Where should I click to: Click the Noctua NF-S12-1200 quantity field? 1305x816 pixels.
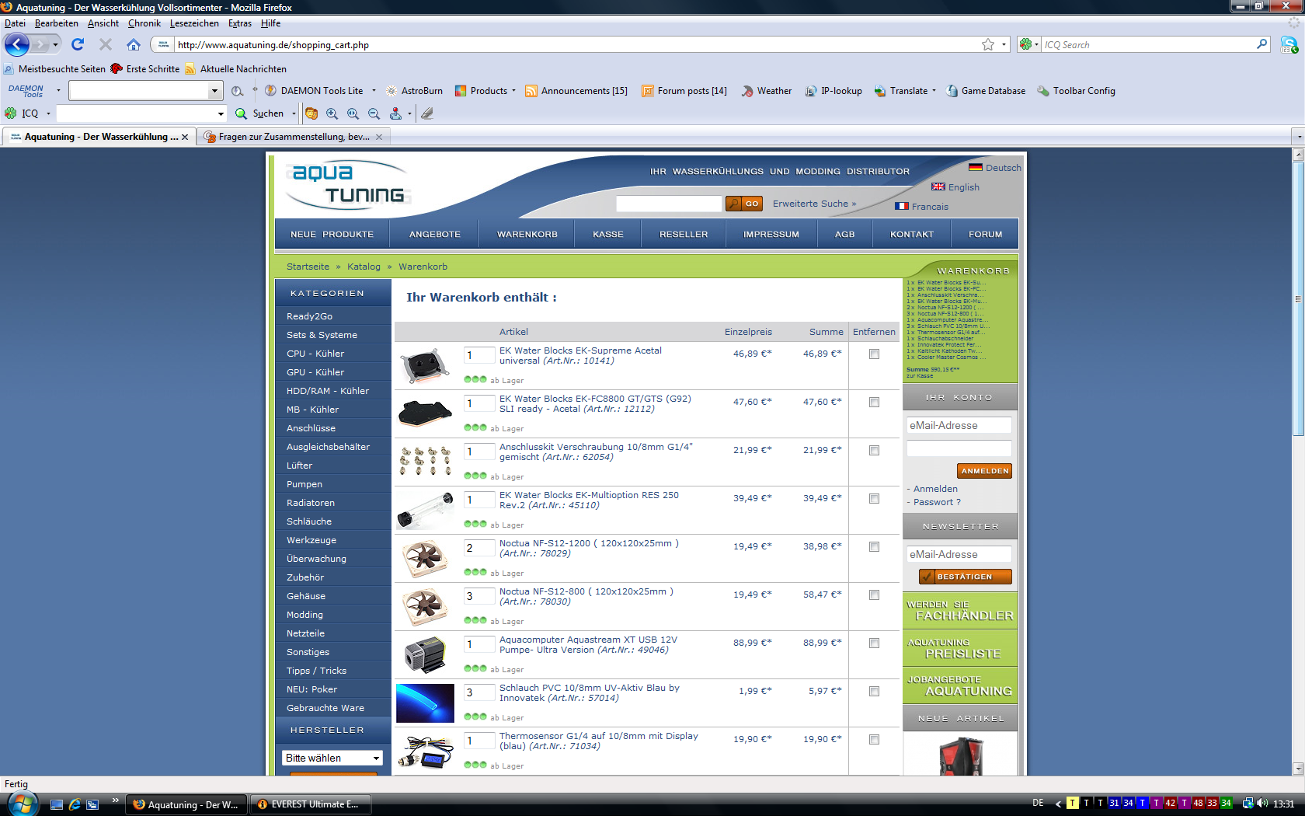tap(479, 548)
